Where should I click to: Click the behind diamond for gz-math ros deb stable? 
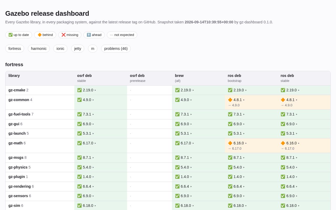coord(283,143)
